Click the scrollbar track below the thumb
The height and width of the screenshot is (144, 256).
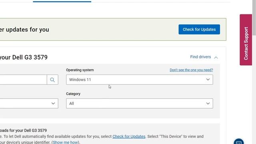tap(254, 90)
